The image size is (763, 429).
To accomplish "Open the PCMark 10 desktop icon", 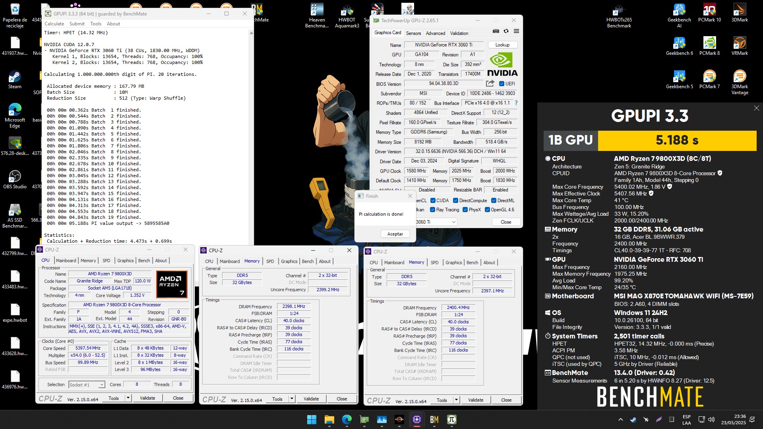I will 709,13.
